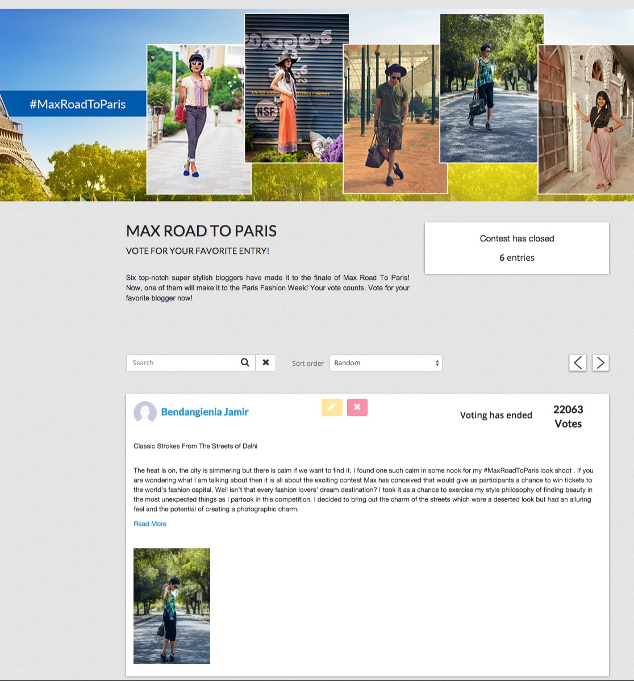Click Bendangienla Jamir's avatar icon
The height and width of the screenshot is (681, 634).
[x=145, y=412]
